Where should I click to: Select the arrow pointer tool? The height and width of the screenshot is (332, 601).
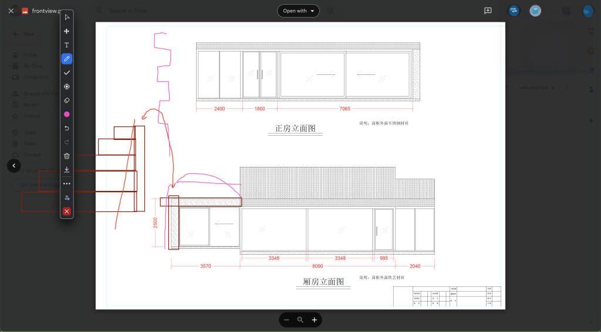pyautogui.click(x=67, y=17)
